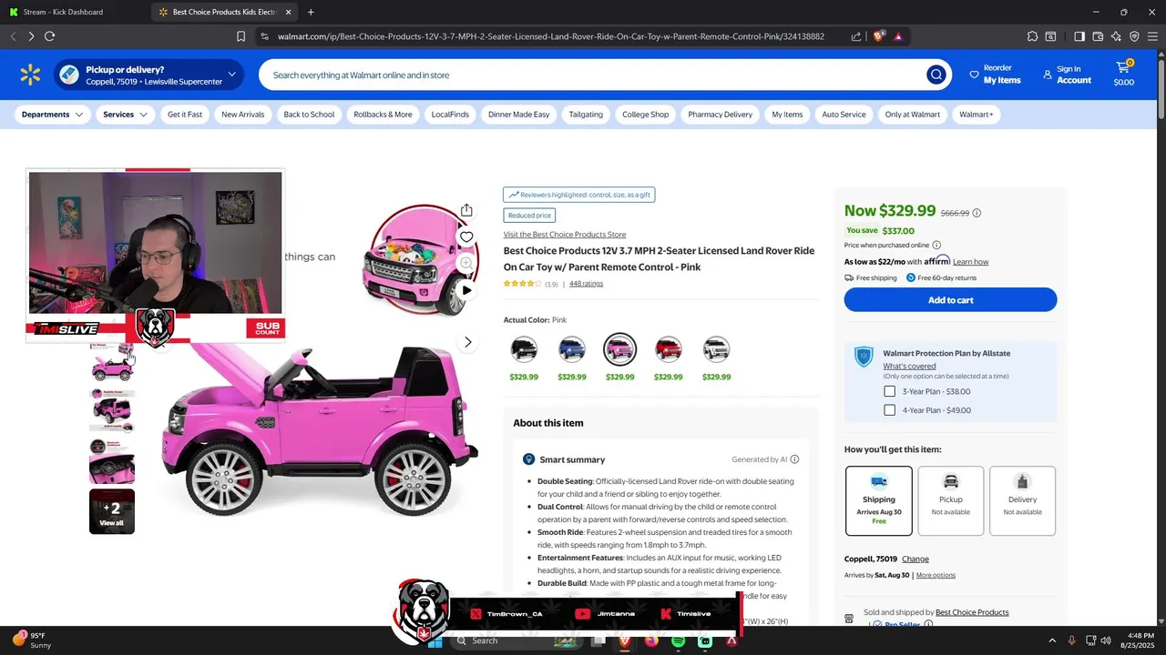Open Spotify from the taskbar
The height and width of the screenshot is (655, 1166).
click(x=678, y=640)
